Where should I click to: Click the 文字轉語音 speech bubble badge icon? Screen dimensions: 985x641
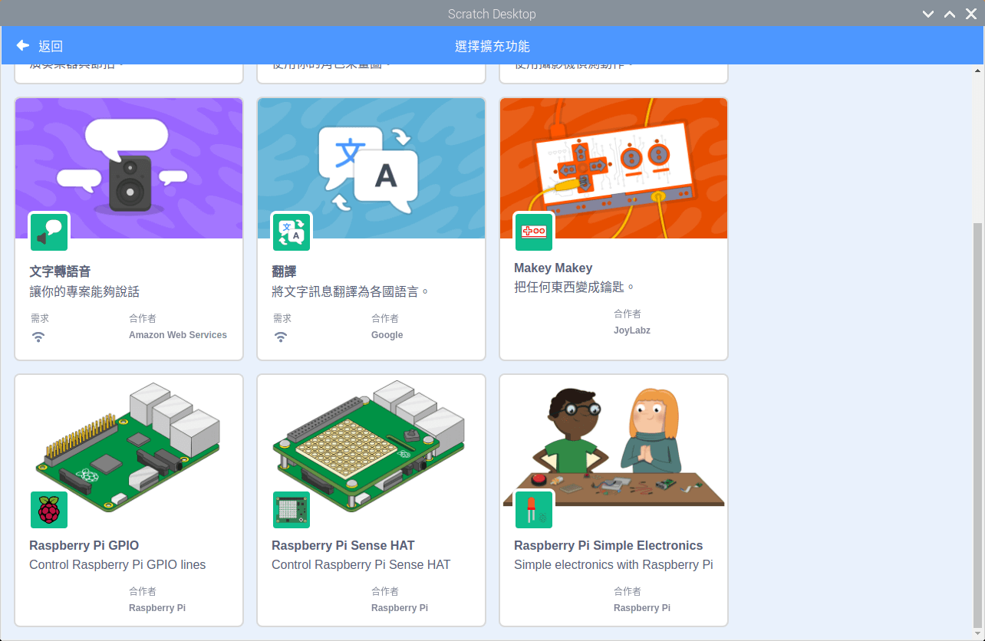(49, 232)
